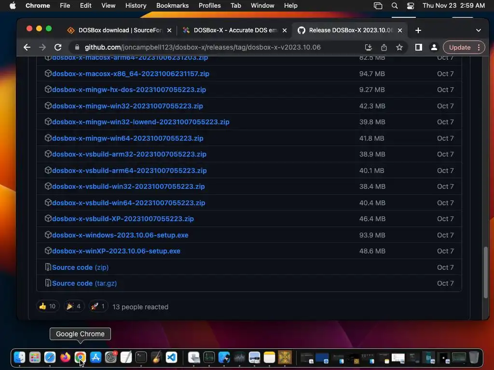Download dosbox-x-windows-2023.10.06-setup.exe
This screenshot has width=494, height=370.
pos(120,235)
